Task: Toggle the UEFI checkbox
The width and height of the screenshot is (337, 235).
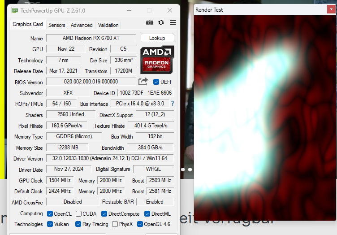Action: [156, 82]
